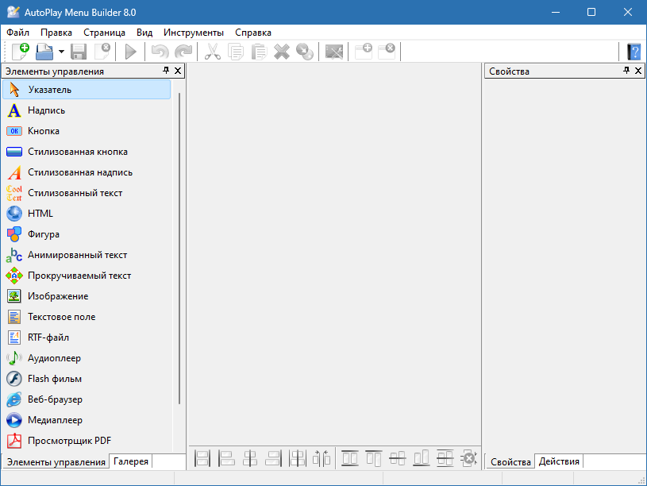
Task: Open the Файл menu
Action: (17, 33)
